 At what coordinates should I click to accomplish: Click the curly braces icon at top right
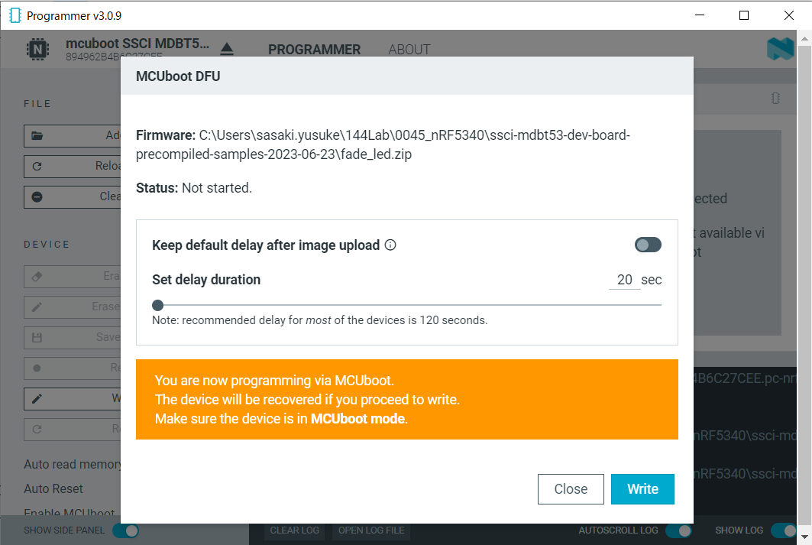[x=775, y=99]
